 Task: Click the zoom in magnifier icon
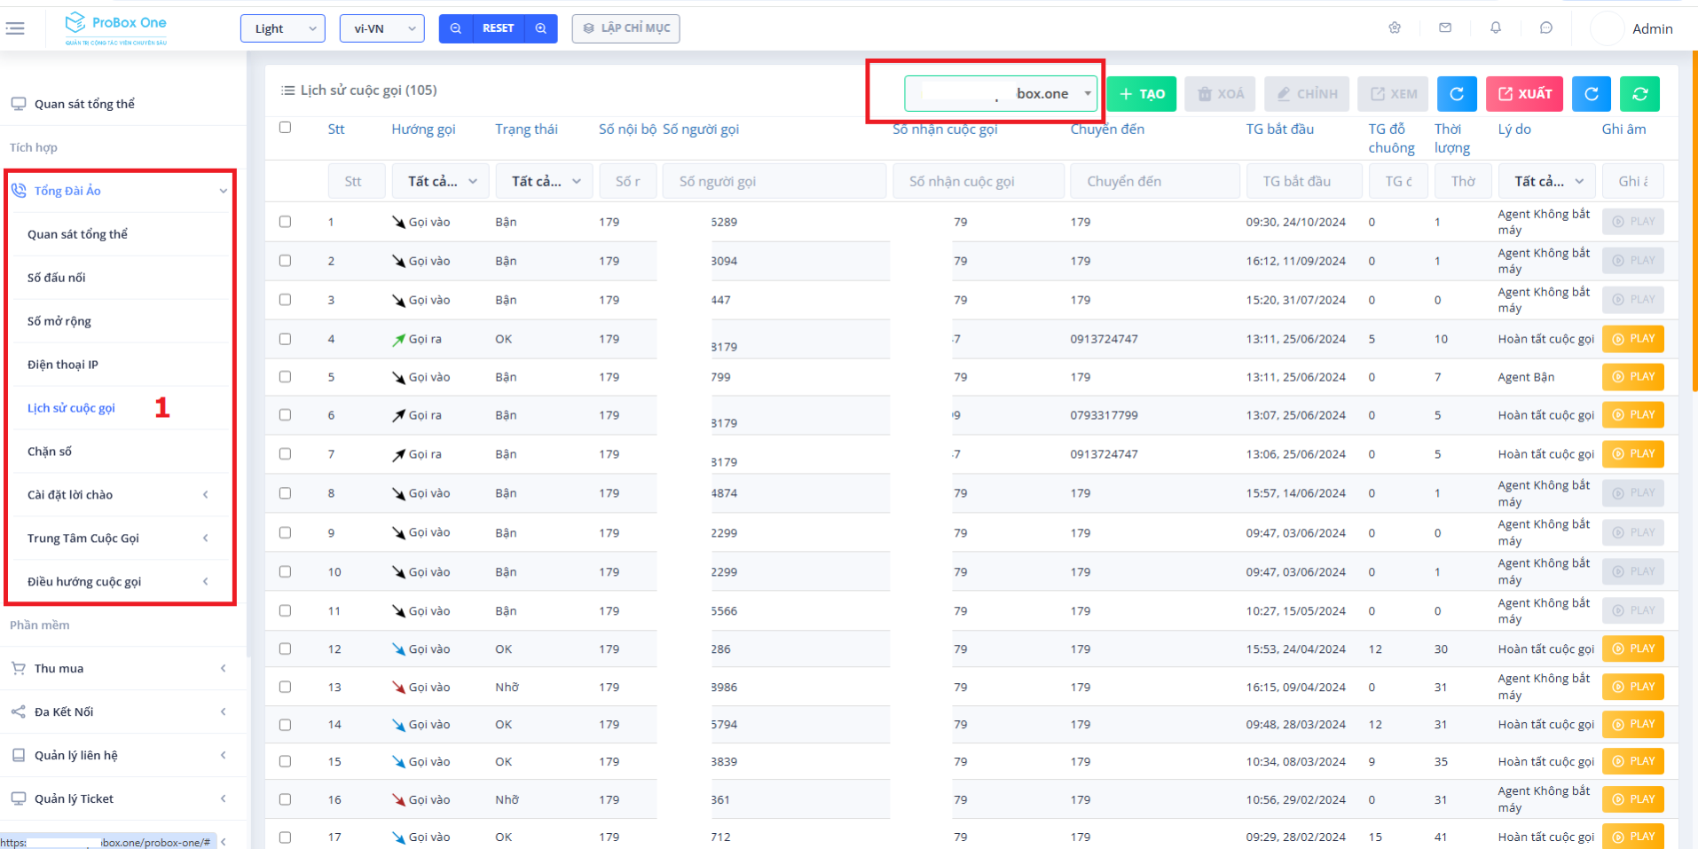[540, 28]
